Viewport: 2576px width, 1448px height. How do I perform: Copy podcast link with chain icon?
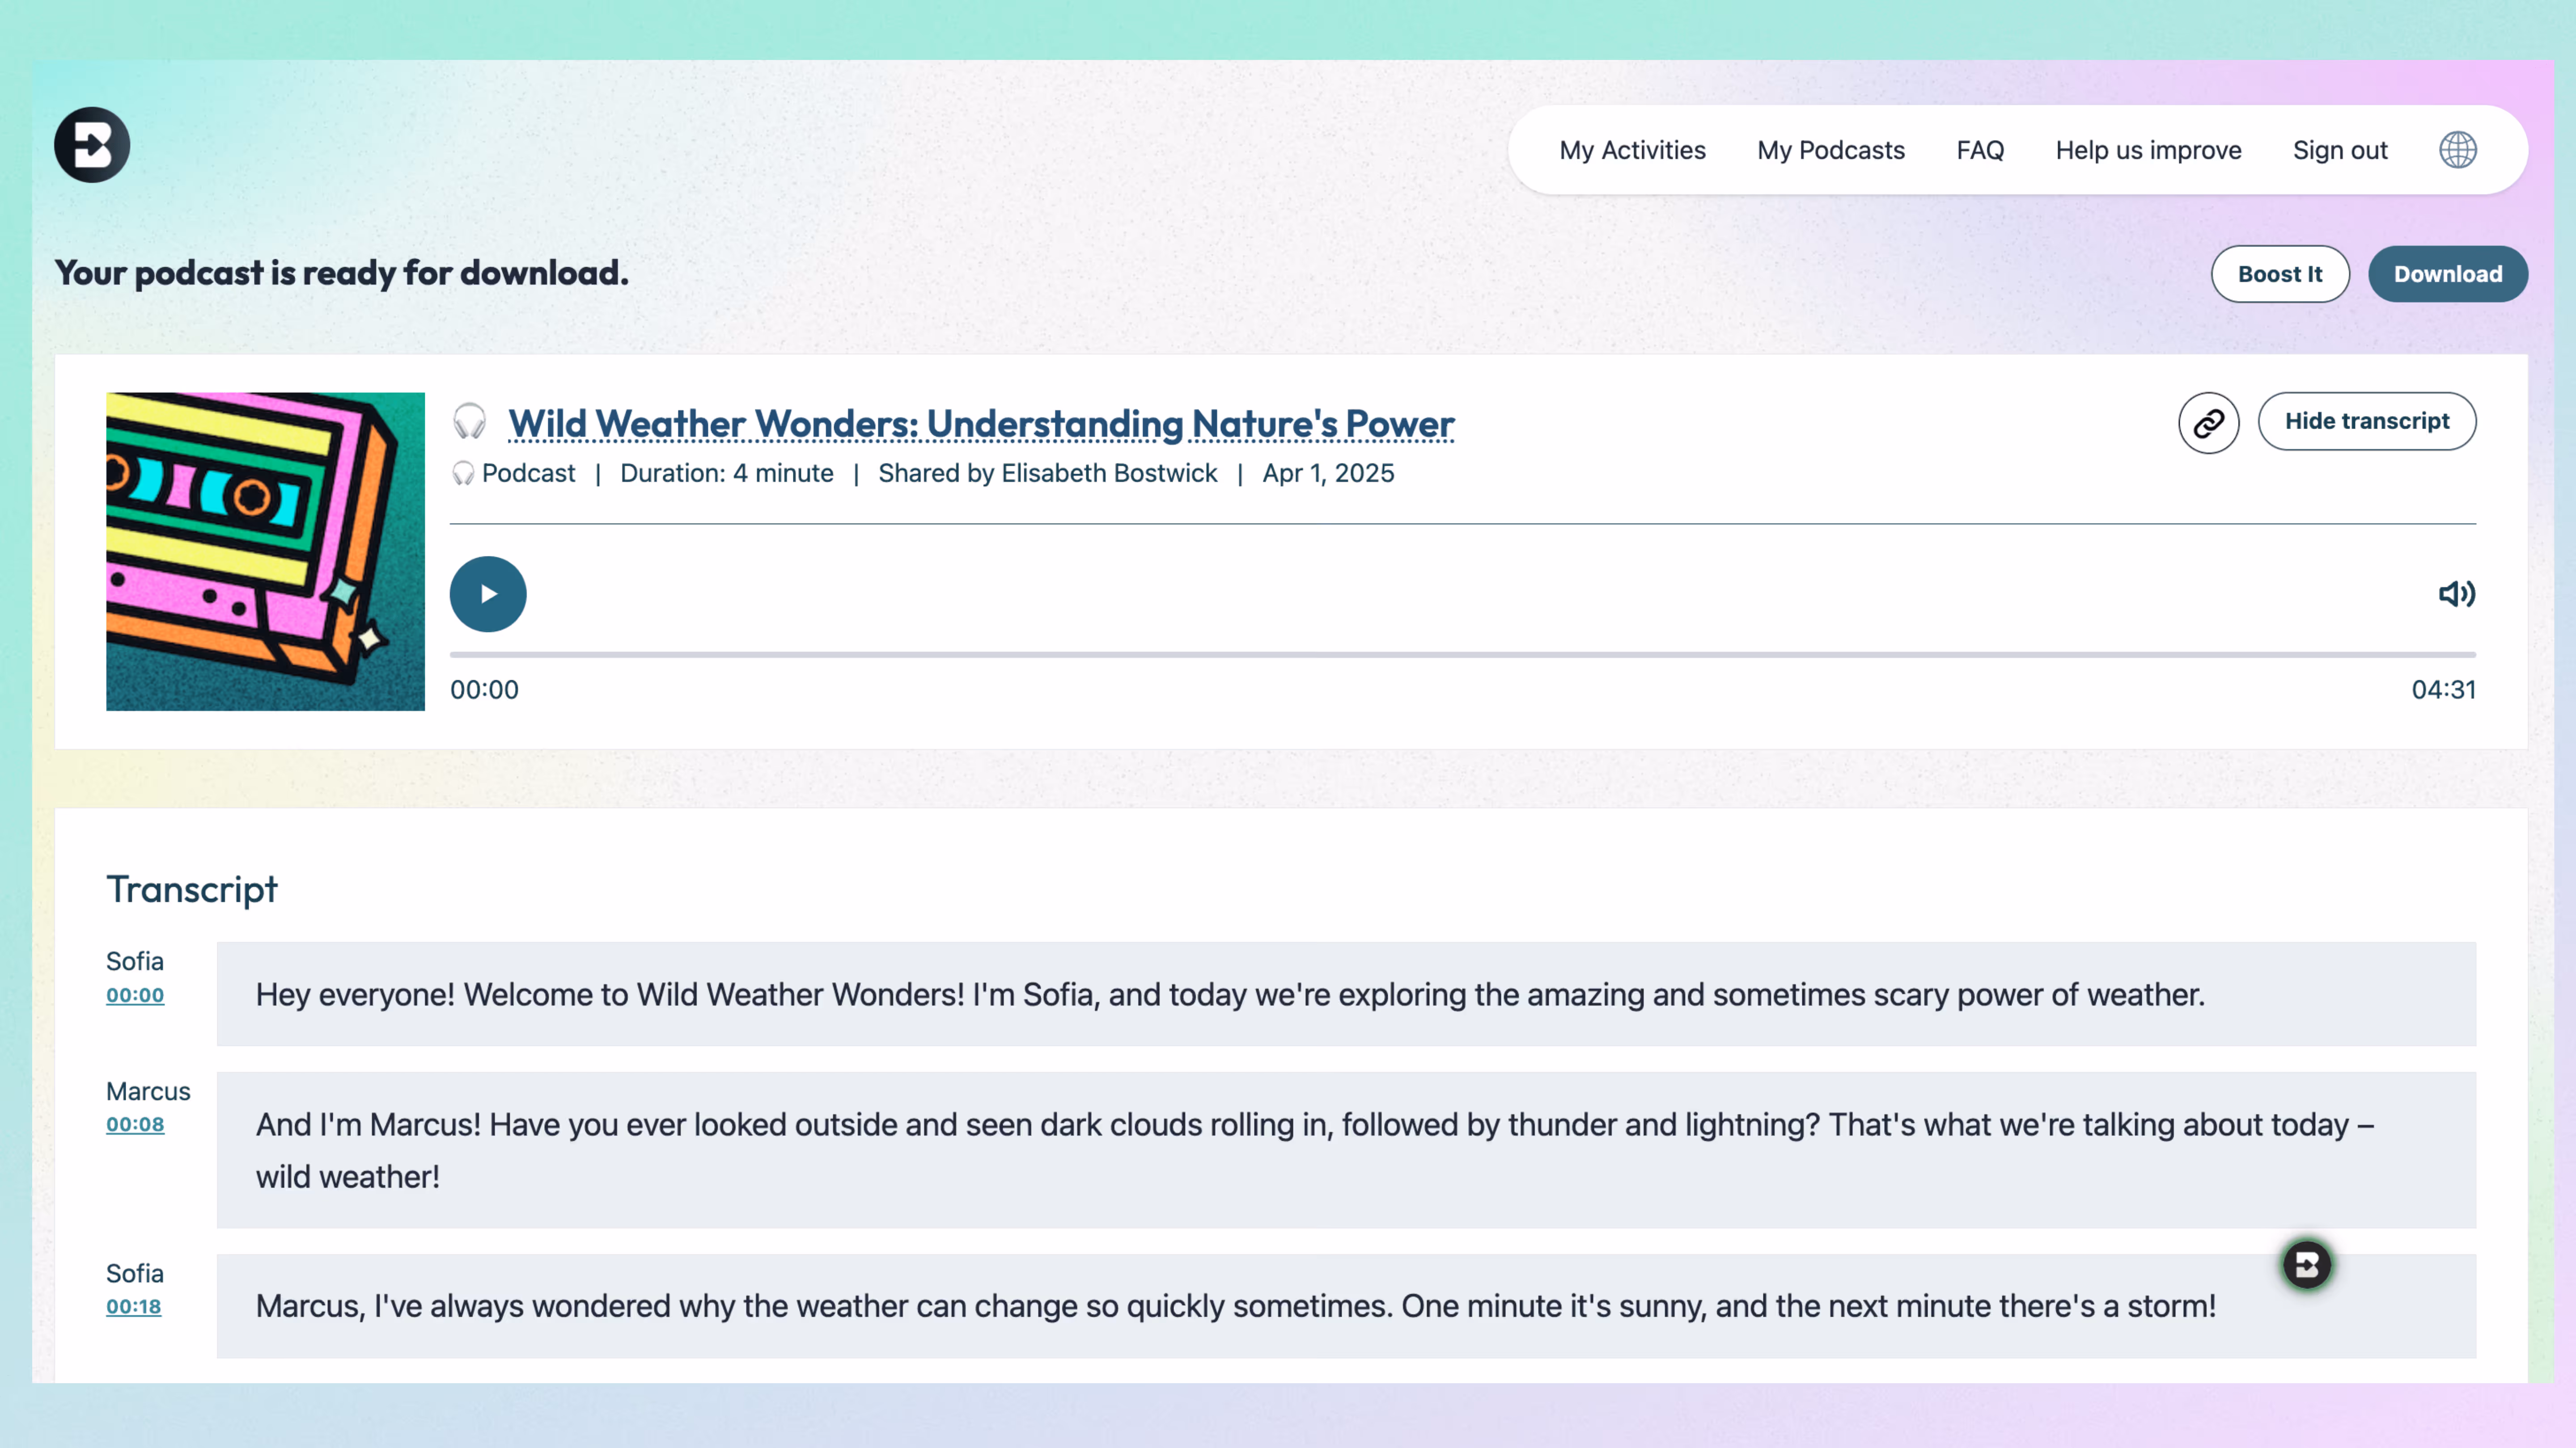pyautogui.click(x=2208, y=423)
